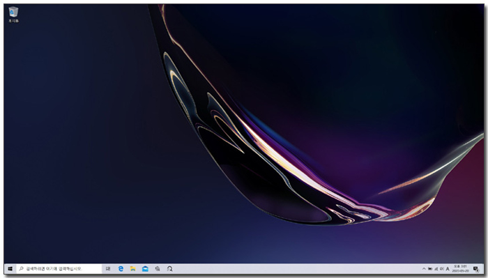Select the Recycle Bin desktop icon
This screenshot has width=488, height=278.
tap(13, 15)
